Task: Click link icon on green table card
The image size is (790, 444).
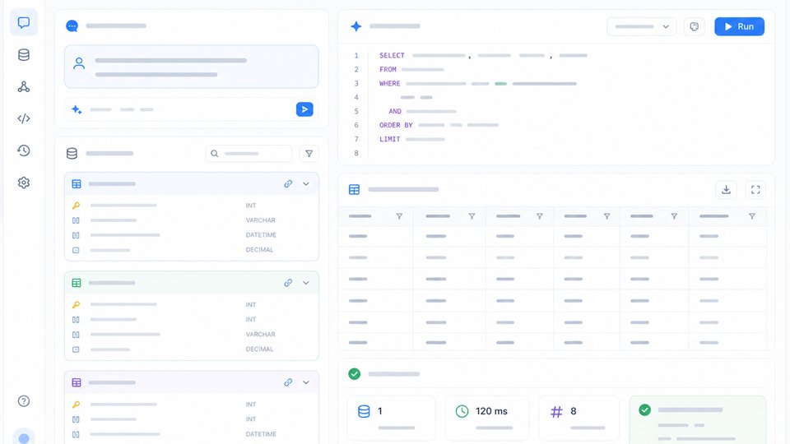Action: tap(288, 283)
